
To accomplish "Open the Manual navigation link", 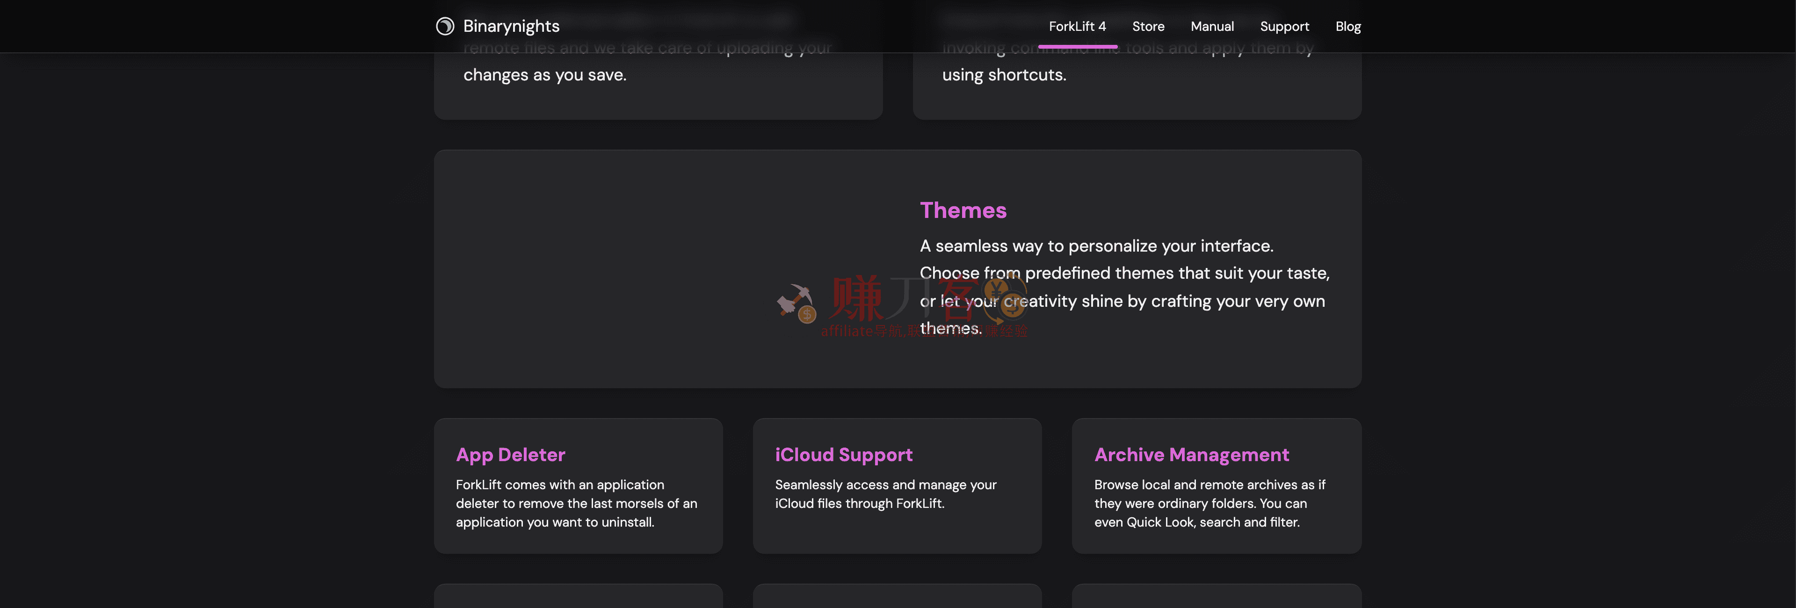I will point(1212,27).
